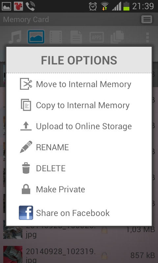The height and width of the screenshot is (263, 158).
Task: Choose Share on Facebook
Action: pyautogui.click(x=73, y=213)
